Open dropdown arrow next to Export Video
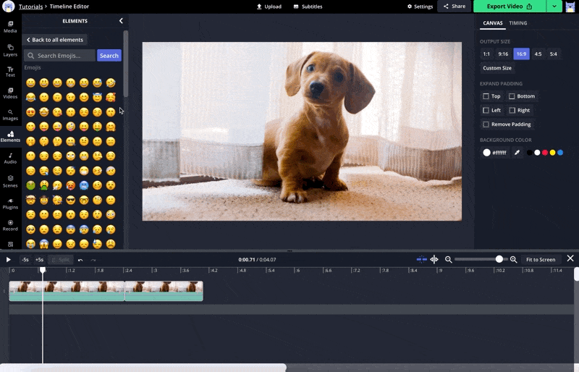 554,7
